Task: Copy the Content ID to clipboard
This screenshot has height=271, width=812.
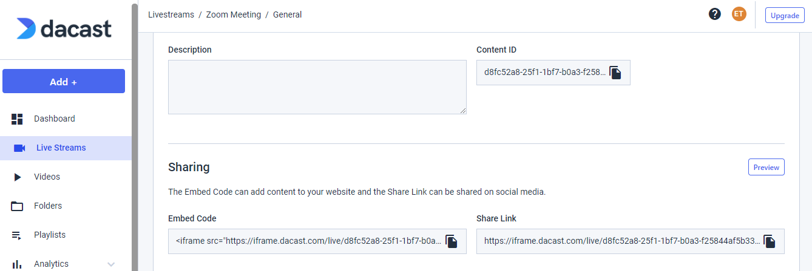Action: [x=615, y=73]
